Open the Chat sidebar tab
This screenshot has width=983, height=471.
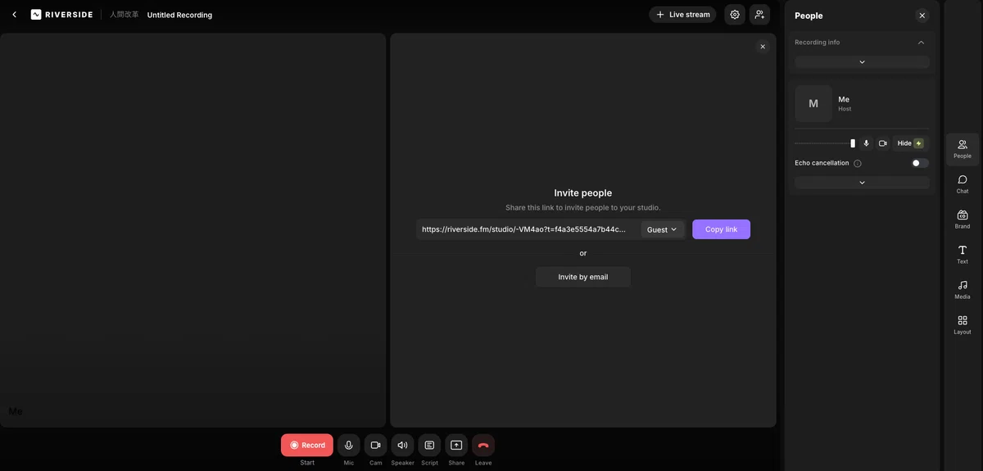(963, 184)
